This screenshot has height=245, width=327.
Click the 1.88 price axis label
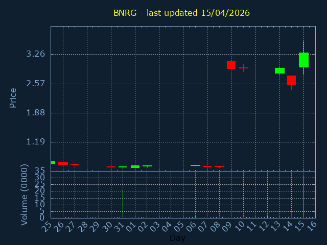coord(35,113)
